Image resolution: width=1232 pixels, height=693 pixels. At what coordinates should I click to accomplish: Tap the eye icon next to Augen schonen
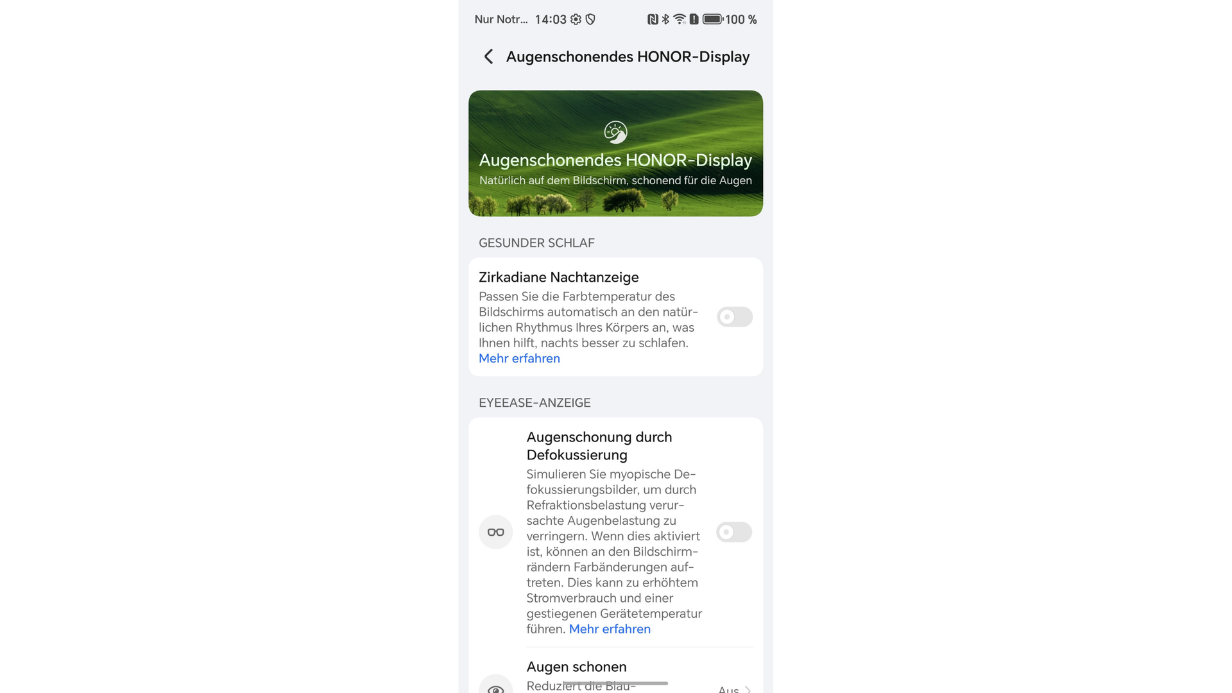coord(495,687)
